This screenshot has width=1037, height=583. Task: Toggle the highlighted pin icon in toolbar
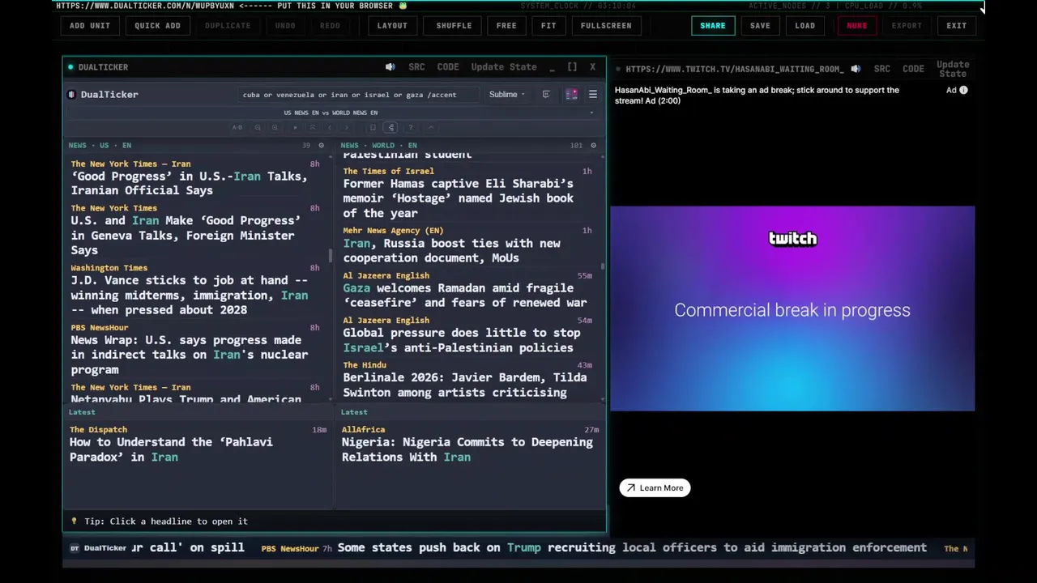390,127
